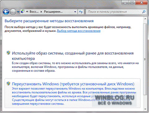
Task: Click the greyed Forward navigation arrow
Action: click(13, 12)
